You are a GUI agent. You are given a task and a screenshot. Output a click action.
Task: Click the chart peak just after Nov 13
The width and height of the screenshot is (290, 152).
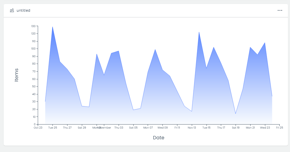pos(199,32)
